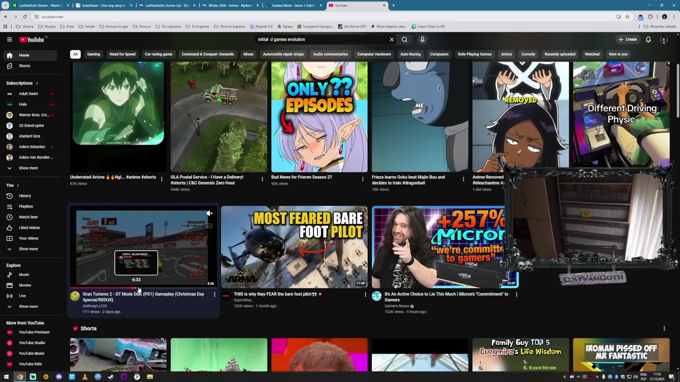Open options menu for Frieza learns Goku short
The width and height of the screenshot is (680, 382).
tap(463, 179)
